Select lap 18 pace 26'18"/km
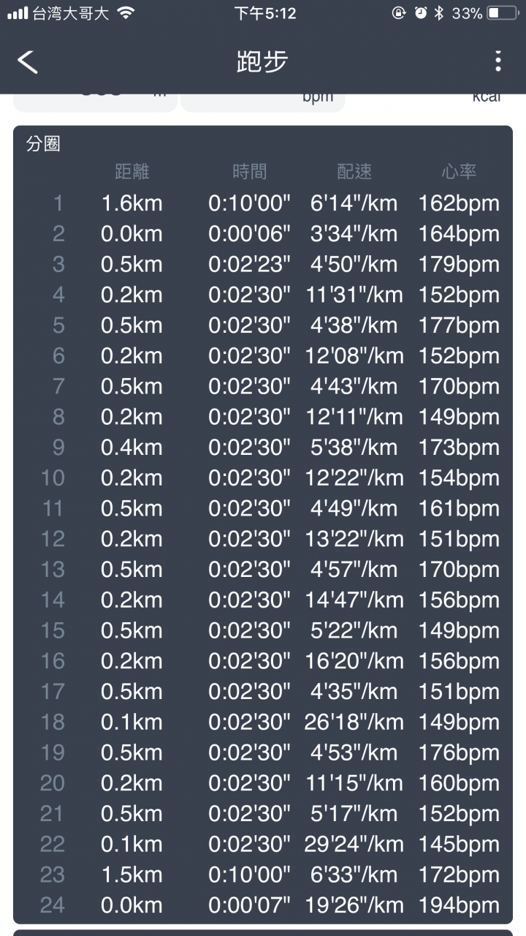 pos(354,722)
